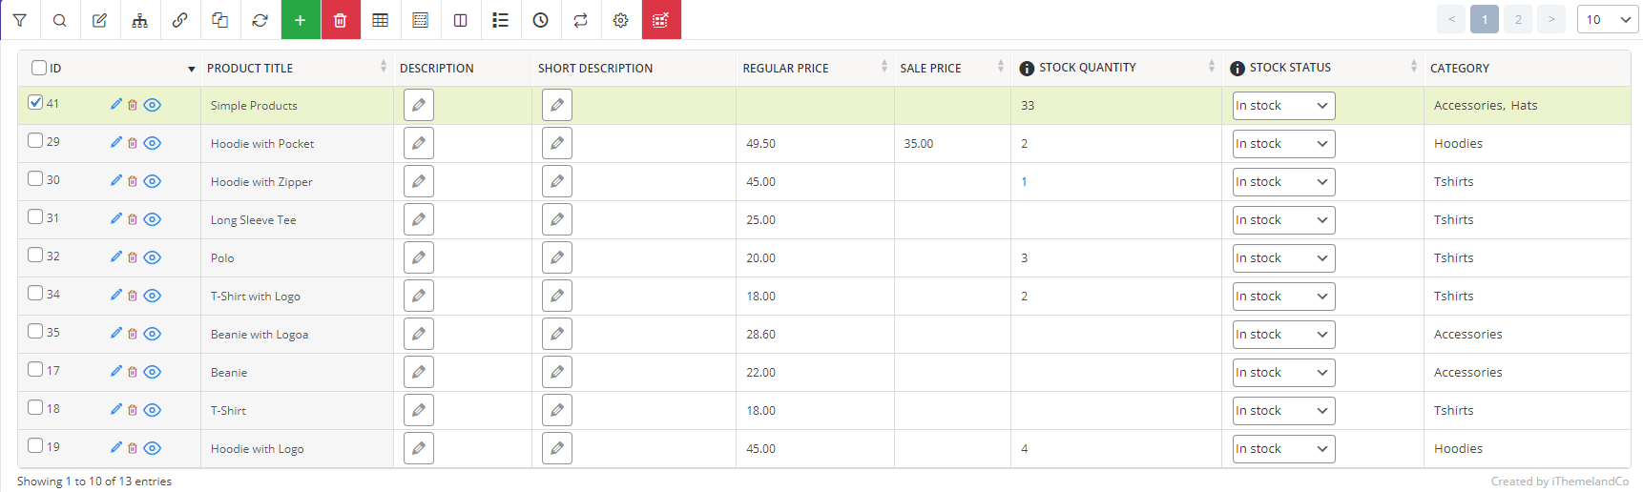Expand stock status dropdown for Hoodie with Logo
The image size is (1643, 492).
(1283, 449)
